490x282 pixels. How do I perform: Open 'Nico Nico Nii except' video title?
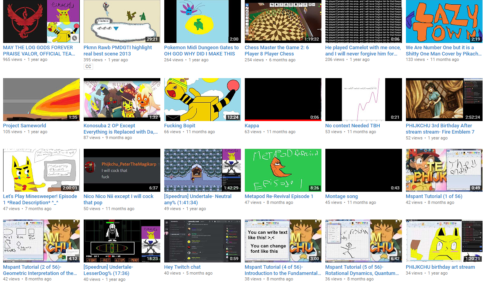tap(118, 199)
